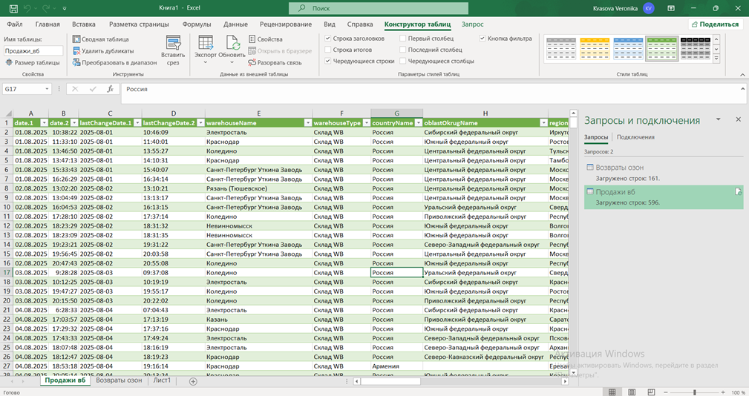
Task: Open filter dropdown for warehouseName column
Action: [307, 123]
